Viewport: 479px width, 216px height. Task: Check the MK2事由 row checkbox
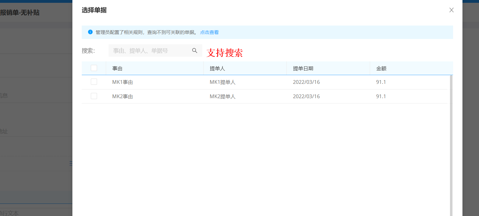[x=94, y=96]
